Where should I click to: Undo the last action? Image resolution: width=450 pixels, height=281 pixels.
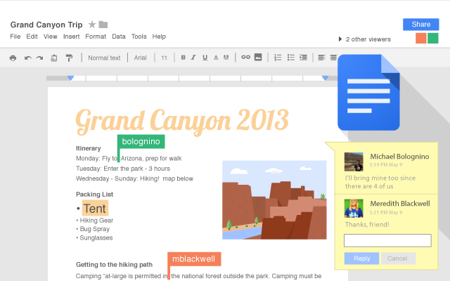point(28,58)
